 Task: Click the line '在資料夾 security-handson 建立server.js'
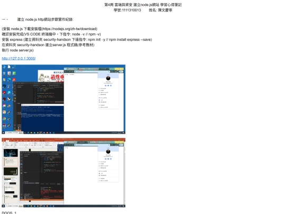(x=48, y=45)
